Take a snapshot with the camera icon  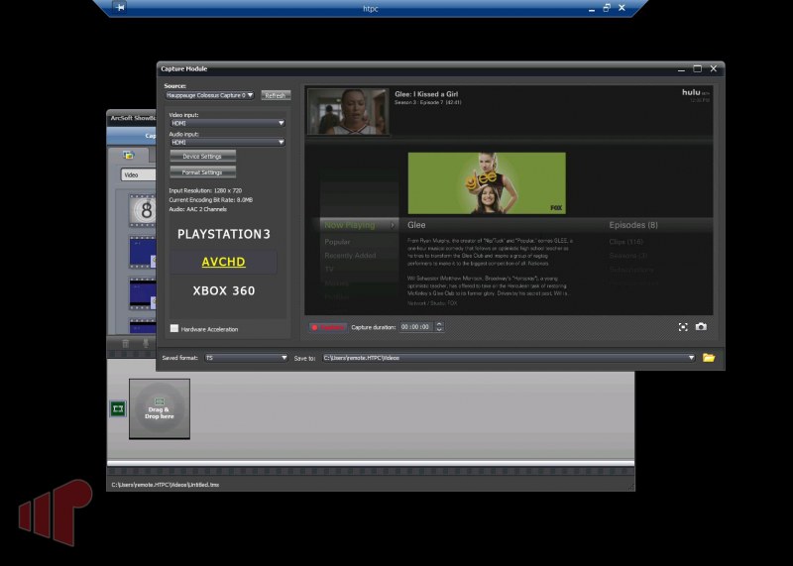point(701,327)
